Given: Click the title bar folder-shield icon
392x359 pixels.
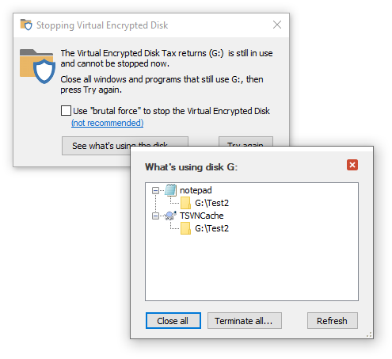Looking at the screenshot, I should (x=26, y=25).
